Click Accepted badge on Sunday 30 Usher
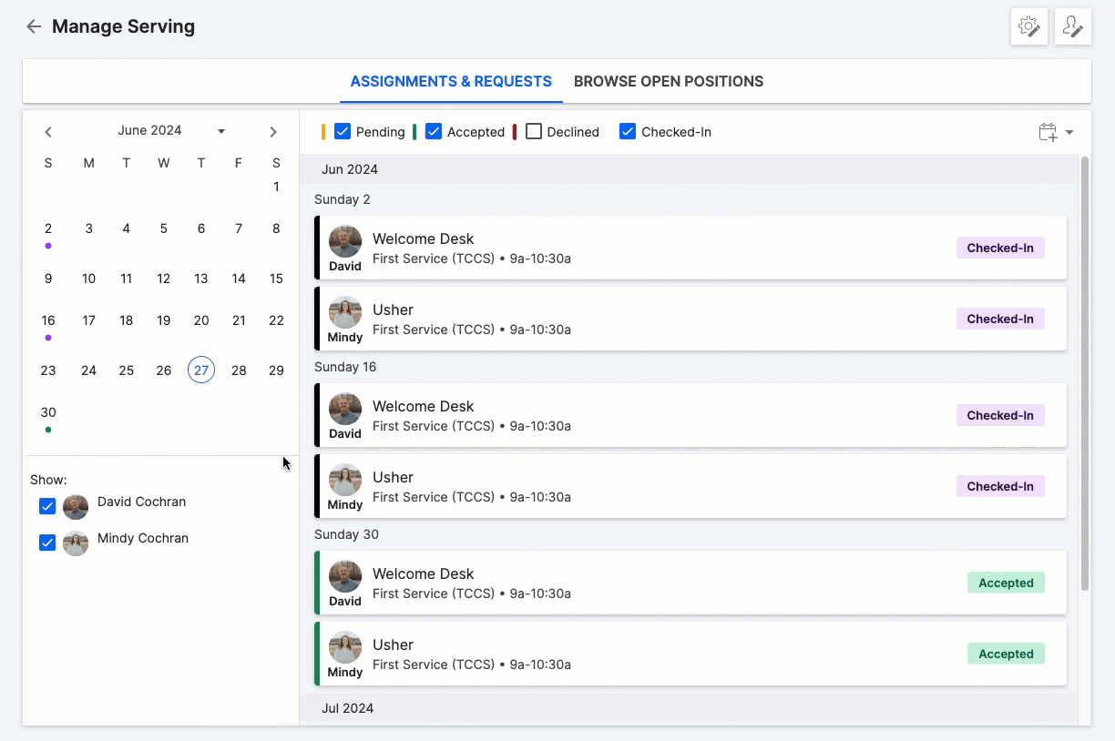 [1006, 654]
